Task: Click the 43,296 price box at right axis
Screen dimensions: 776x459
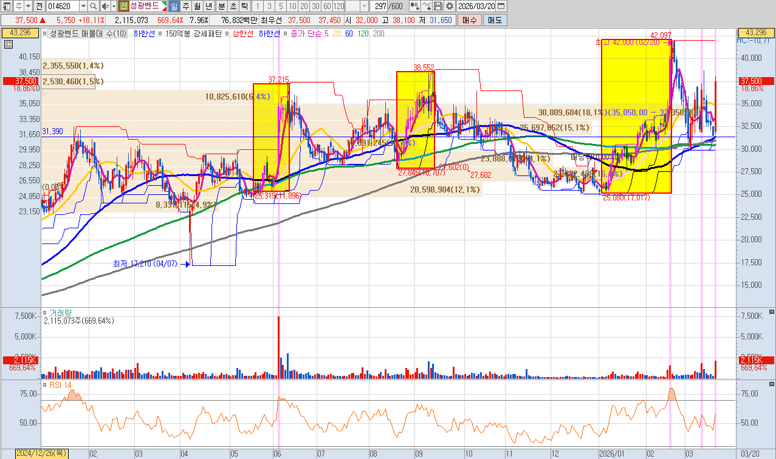Action: tap(755, 32)
